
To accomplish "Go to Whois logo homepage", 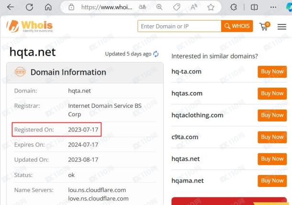I will 30,26.
